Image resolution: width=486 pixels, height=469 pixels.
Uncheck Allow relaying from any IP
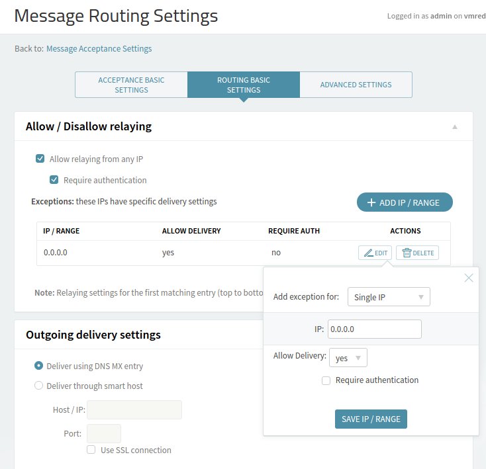[x=40, y=159]
